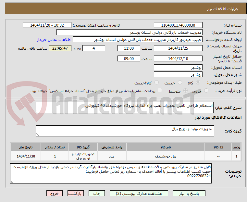The height and width of the screenshot is (202, 247).
Task: Select the کالا/خدمت radio button
Action: [x=156, y=82]
